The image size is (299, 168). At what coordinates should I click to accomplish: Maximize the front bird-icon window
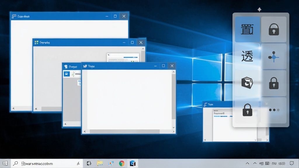pyautogui.click(x=163, y=66)
